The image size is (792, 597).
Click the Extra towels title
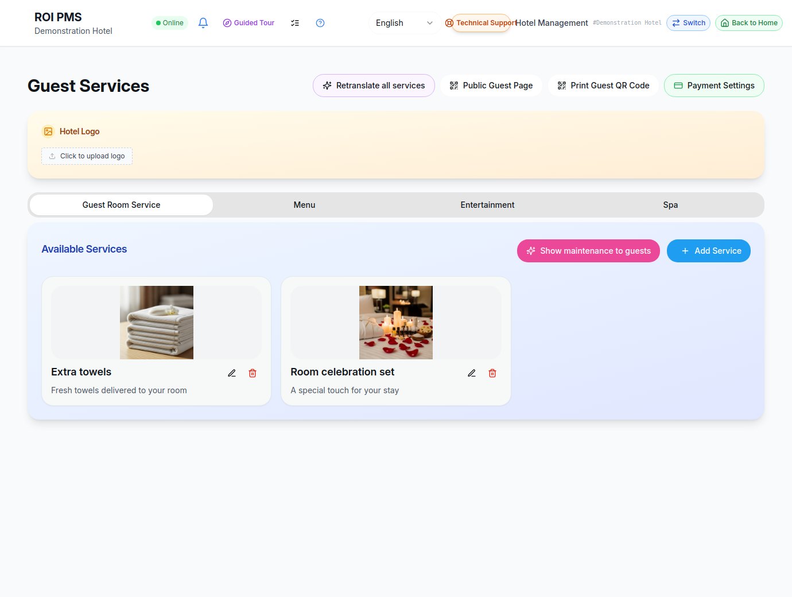click(81, 372)
